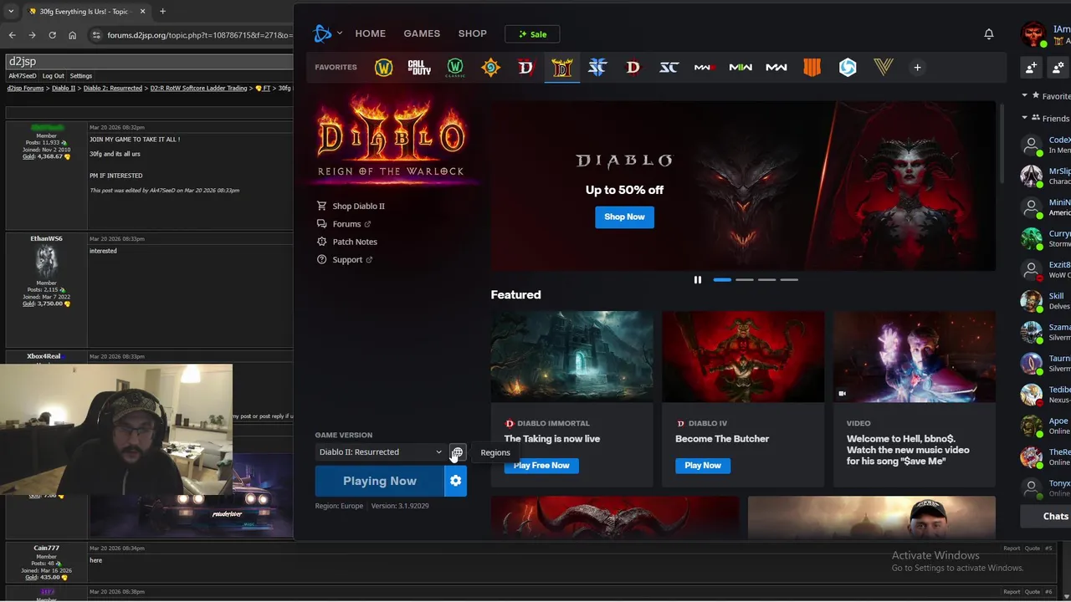
Task: Open D2:R RotW Softcore Ladder Trading breadcrumb
Action: pos(198,88)
